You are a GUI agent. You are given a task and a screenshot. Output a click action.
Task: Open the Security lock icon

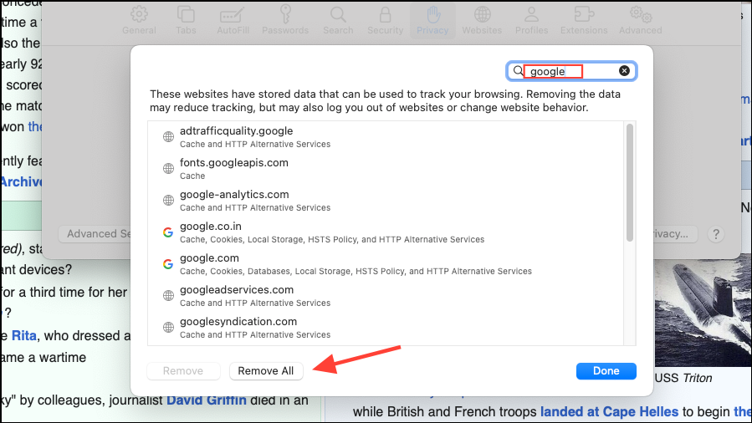coord(385,14)
